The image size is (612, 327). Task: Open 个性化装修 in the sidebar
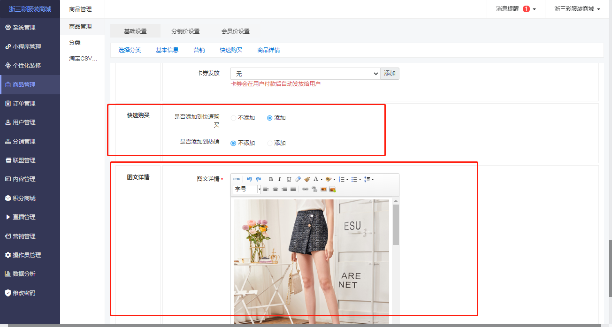click(30, 65)
